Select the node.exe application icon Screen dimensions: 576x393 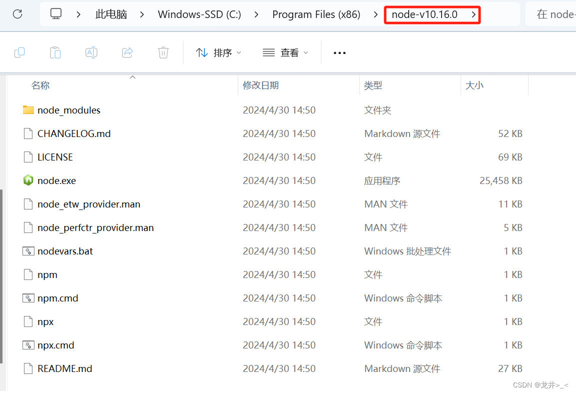pyautogui.click(x=28, y=180)
